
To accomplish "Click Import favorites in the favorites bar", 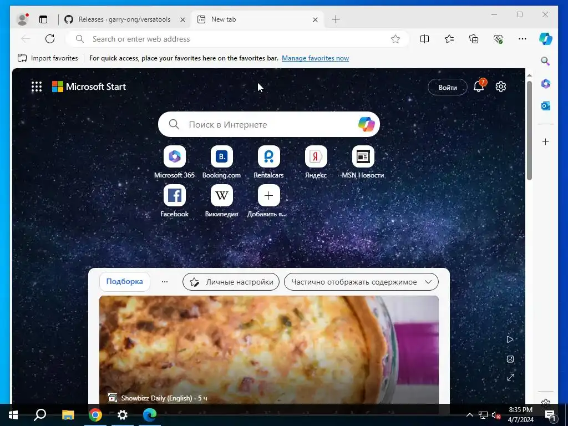I will click(48, 58).
